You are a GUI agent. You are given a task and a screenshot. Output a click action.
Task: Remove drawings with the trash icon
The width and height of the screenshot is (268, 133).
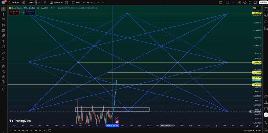point(3,89)
